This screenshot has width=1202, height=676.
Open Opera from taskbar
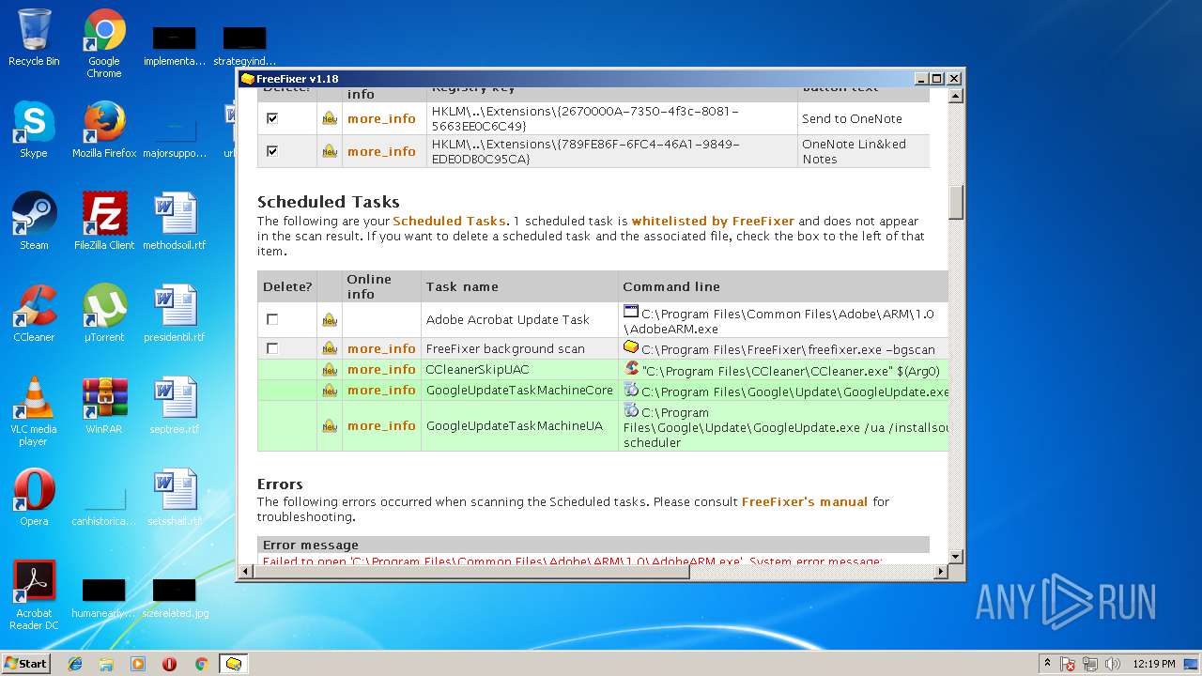pos(169,664)
